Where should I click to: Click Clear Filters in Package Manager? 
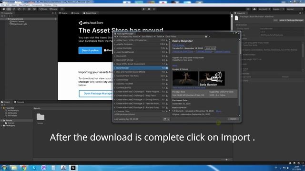coord(171,37)
